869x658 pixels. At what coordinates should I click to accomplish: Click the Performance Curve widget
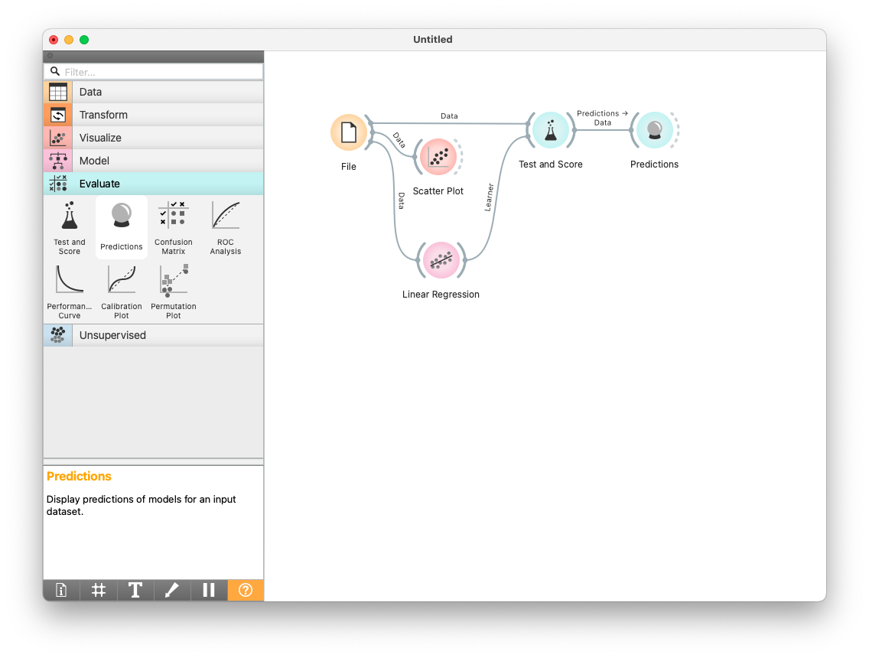[x=70, y=292]
